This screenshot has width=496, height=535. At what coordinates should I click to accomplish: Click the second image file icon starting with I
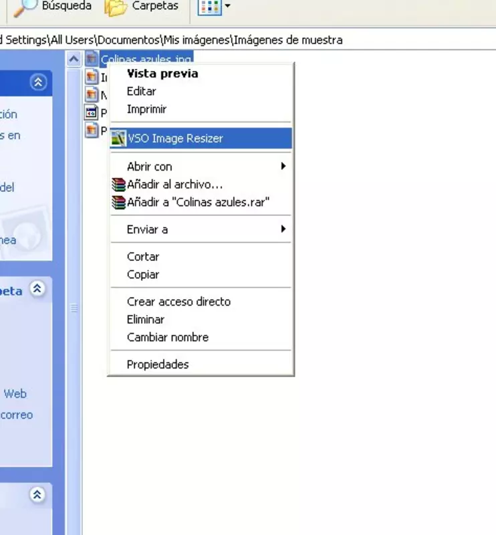pyautogui.click(x=92, y=76)
